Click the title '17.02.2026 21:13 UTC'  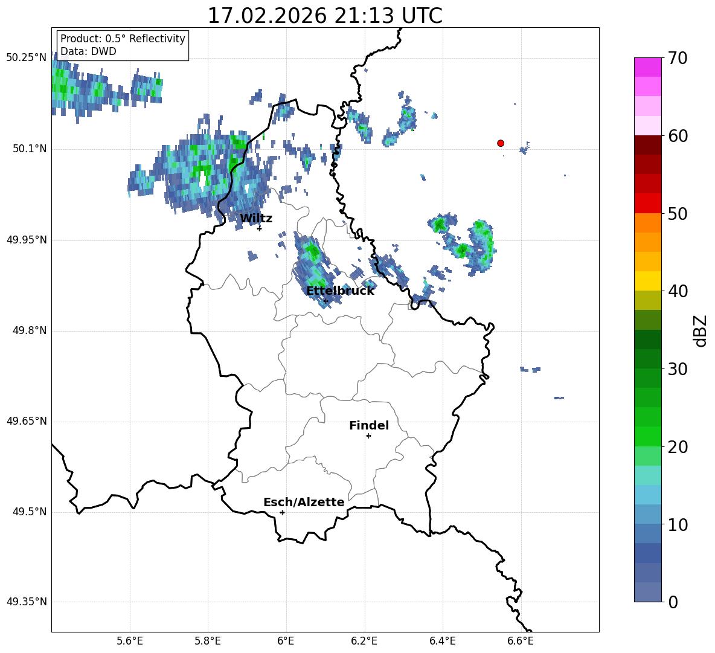coord(325,16)
